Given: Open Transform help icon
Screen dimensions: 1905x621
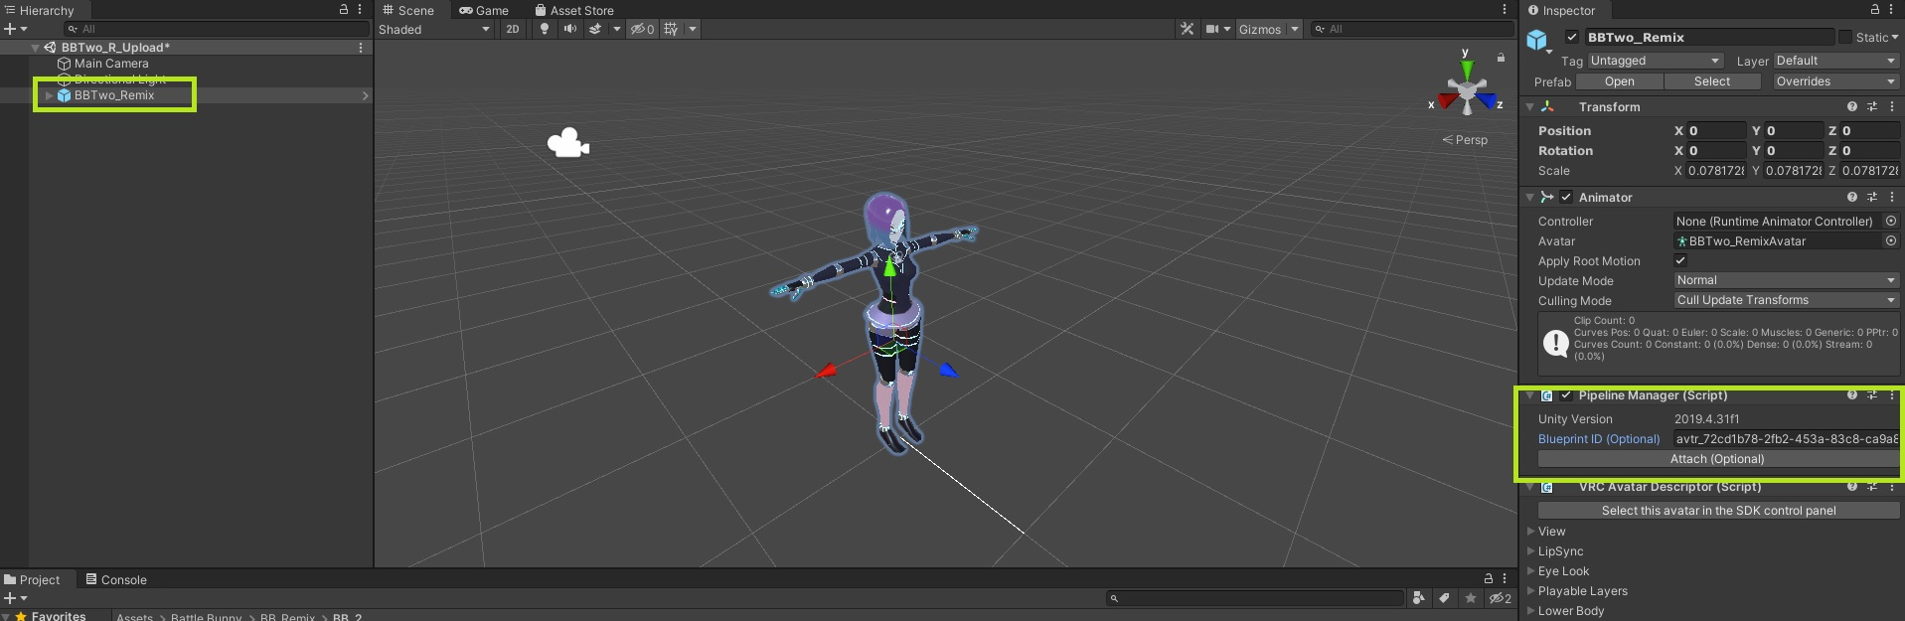Looking at the screenshot, I should coord(1852,106).
